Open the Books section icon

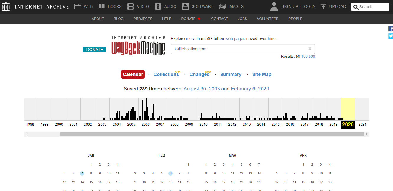tap(102, 6)
